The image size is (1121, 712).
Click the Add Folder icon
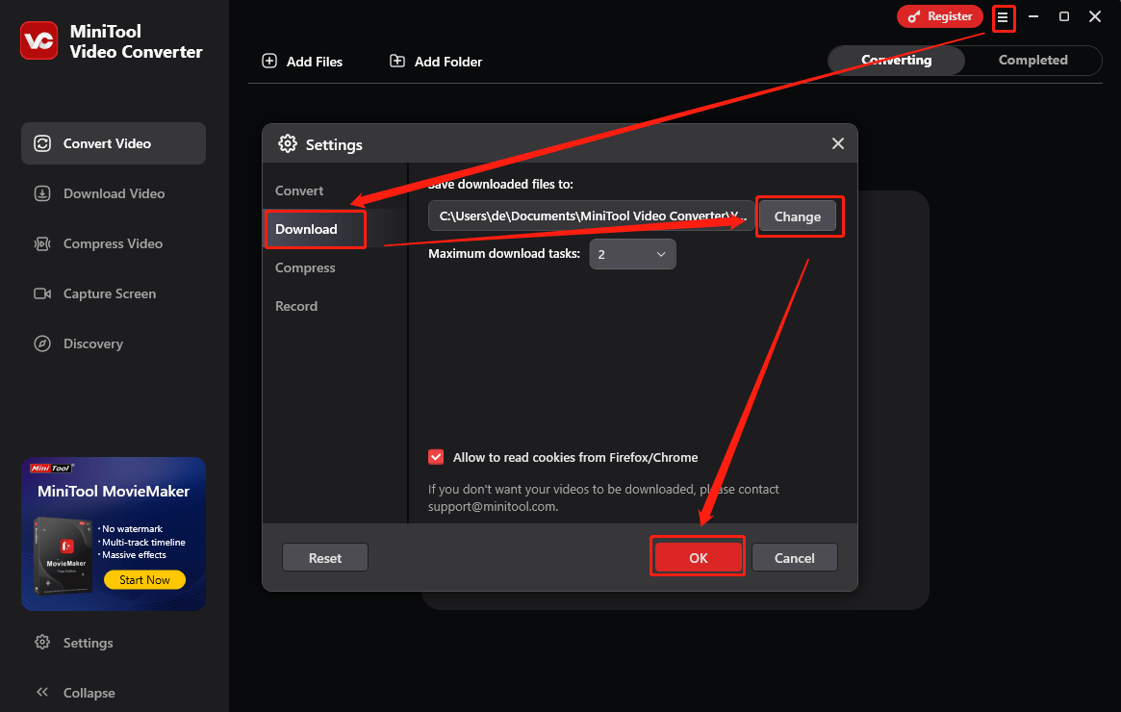click(x=396, y=61)
